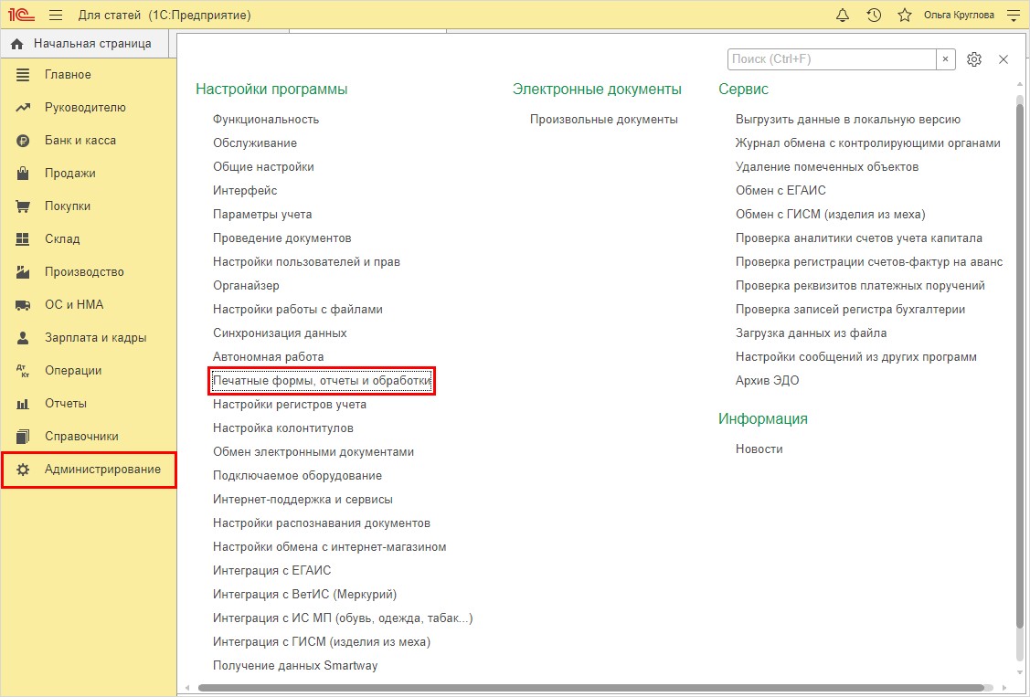Screen dimensions: 1030x697
Task: Open the history clock icon
Action: coord(874,16)
